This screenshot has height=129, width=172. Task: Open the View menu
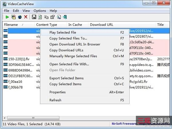pyautogui.click(x=26, y=11)
